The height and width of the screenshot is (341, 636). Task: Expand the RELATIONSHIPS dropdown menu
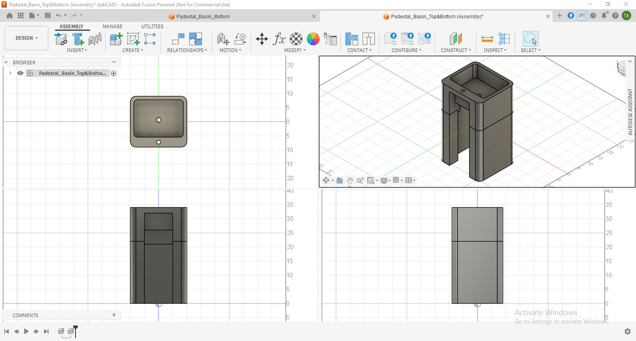(187, 50)
